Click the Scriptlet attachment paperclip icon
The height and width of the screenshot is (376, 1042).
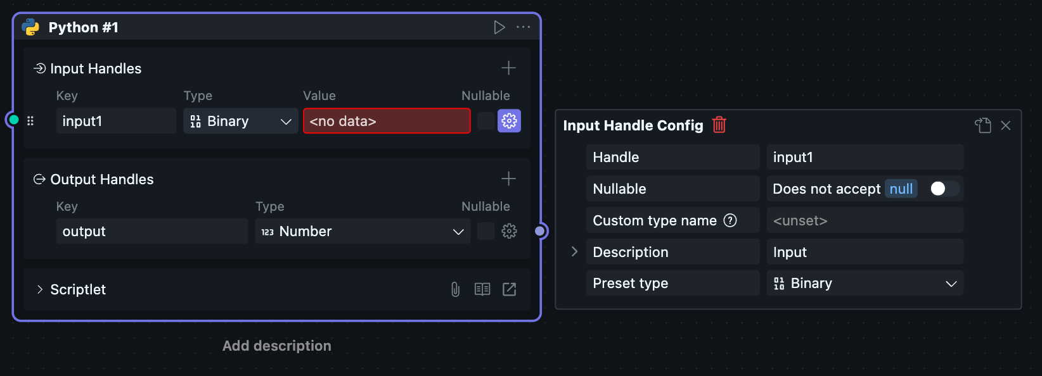tap(455, 289)
